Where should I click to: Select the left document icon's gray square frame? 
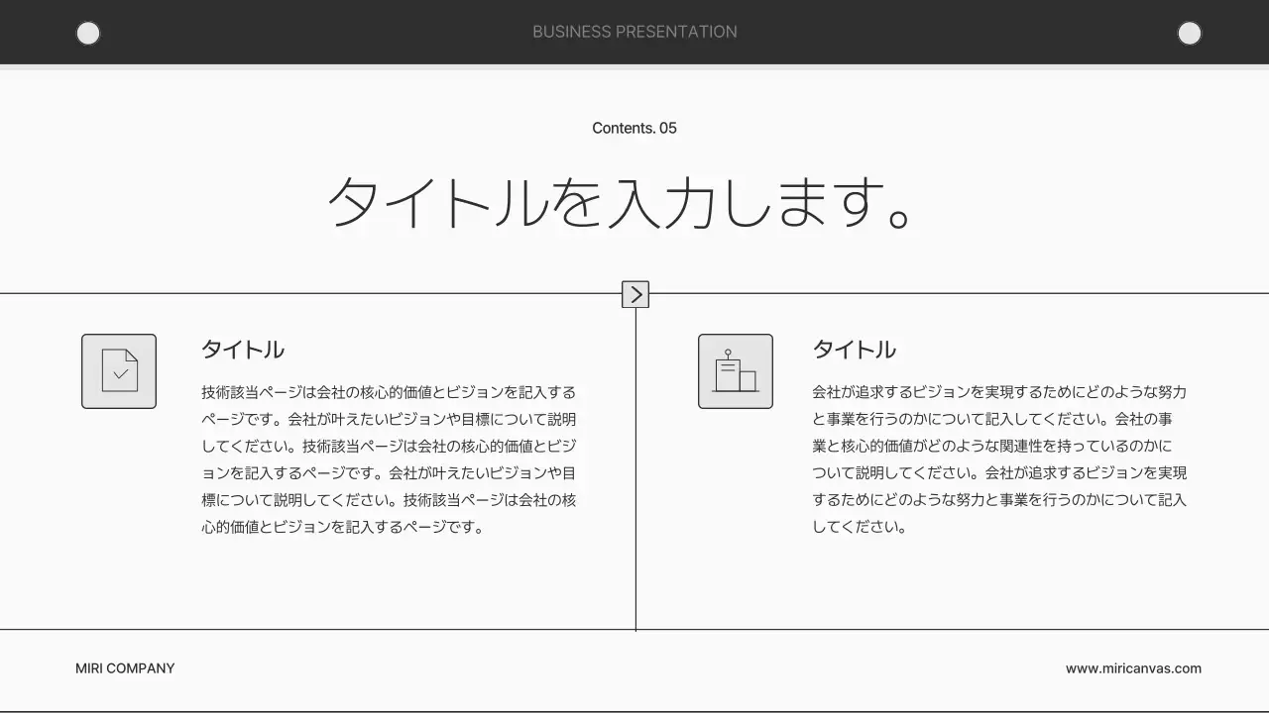pyautogui.click(x=119, y=370)
